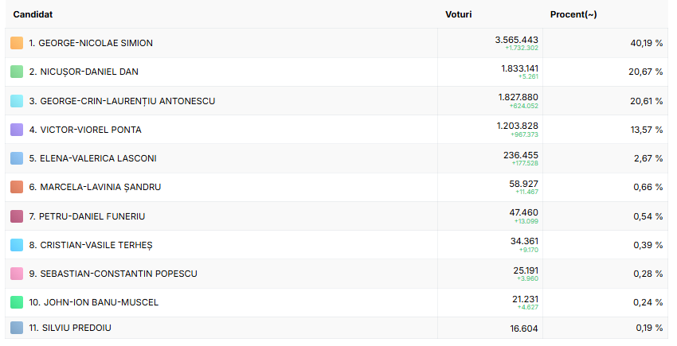Viewport: 677px width, 346px height.
Task: Sort by the Voturi column header
Action: [x=458, y=15]
